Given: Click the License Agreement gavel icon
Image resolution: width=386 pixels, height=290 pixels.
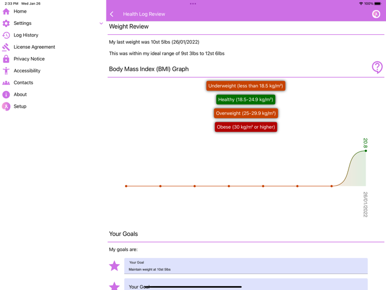Looking at the screenshot, I should tap(6, 47).
